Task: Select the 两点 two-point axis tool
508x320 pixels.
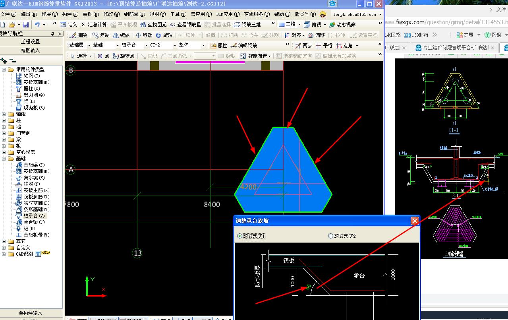Action: coord(304,46)
